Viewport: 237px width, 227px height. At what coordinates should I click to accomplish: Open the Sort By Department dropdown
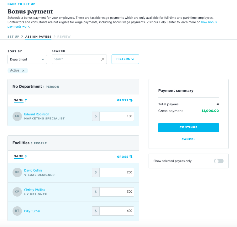[27, 59]
